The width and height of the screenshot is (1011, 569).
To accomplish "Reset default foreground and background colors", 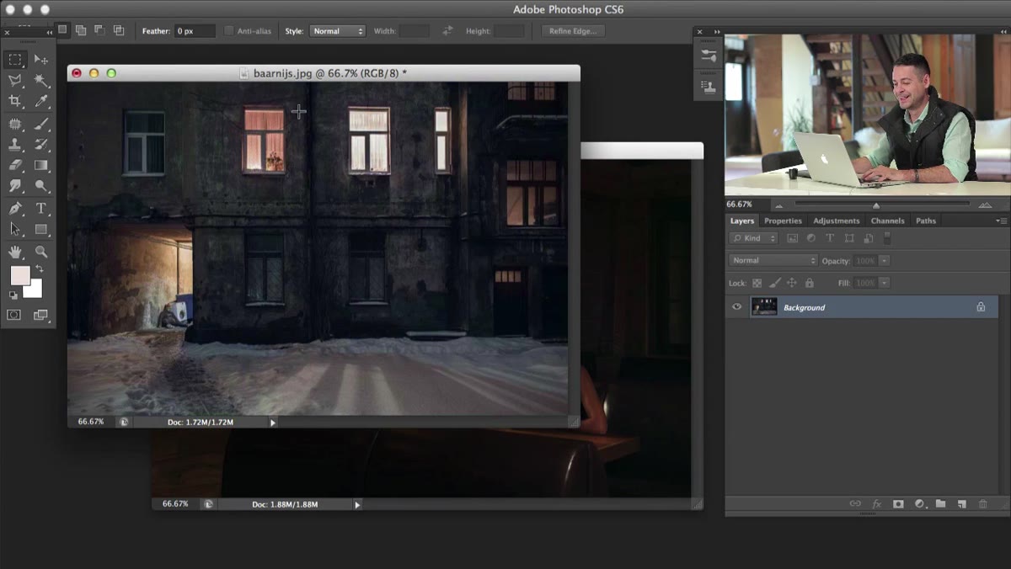I will click(x=13, y=295).
